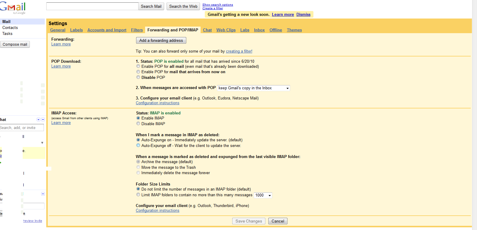477x230 pixels.
Task: Switch to the Filters tab
Action: (137, 30)
